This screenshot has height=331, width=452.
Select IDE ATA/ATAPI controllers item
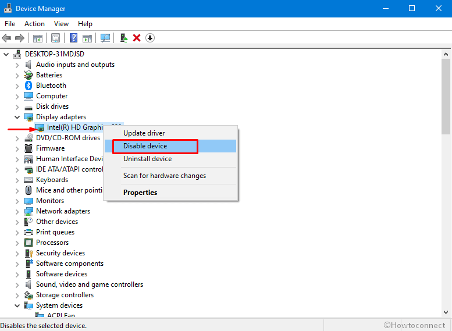click(69, 169)
